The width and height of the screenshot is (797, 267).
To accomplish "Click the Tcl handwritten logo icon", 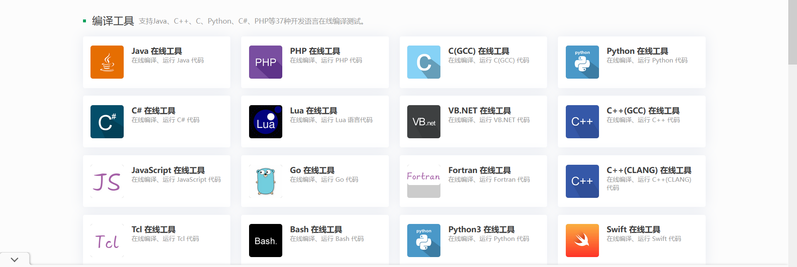I will click(x=107, y=241).
